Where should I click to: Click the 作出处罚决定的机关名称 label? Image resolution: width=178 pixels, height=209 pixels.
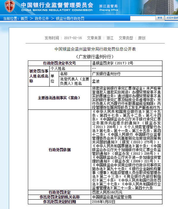click(x=59, y=197)
